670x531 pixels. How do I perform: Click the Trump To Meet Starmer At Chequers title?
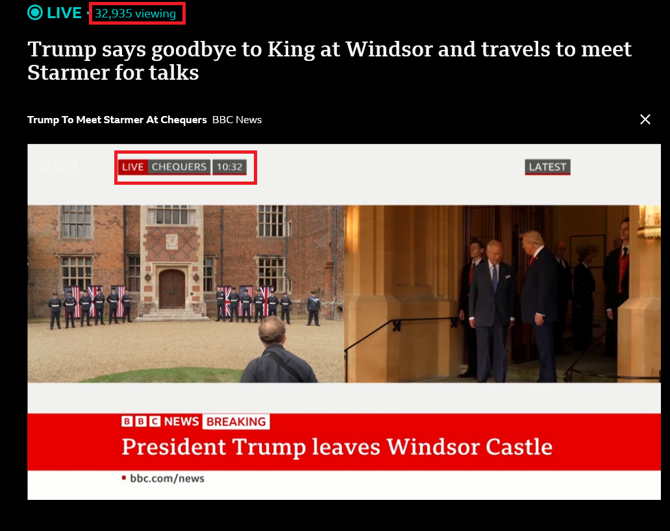(x=117, y=120)
